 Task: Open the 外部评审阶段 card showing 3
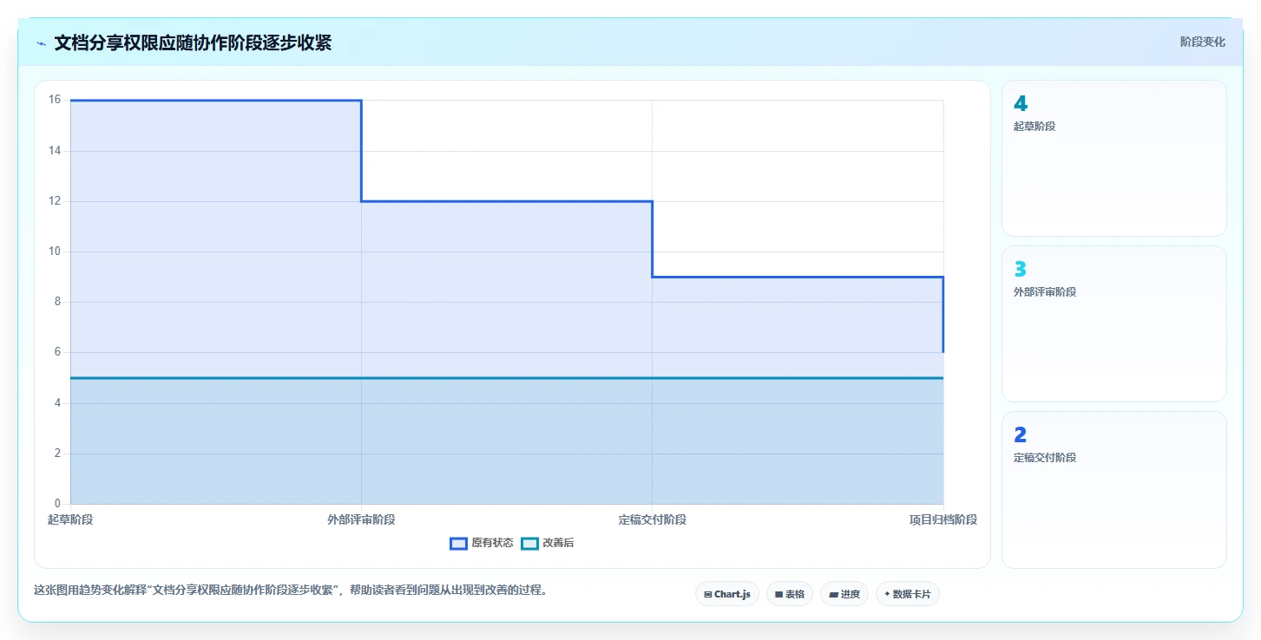pyautogui.click(x=1114, y=323)
